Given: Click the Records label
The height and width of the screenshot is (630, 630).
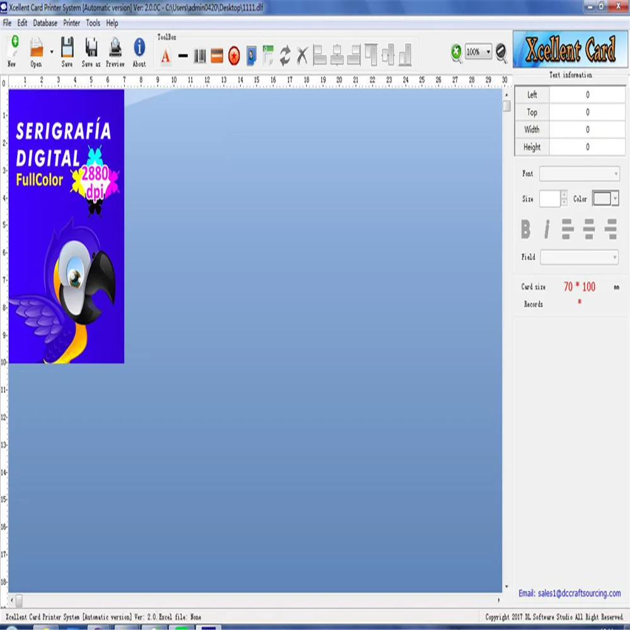Looking at the screenshot, I should point(533,304).
